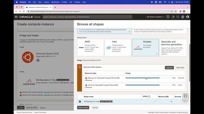Image resolution: width=204 pixels, height=114 pixels.
Task: Bookmark this page with the star icon
Action: pos(176,11)
